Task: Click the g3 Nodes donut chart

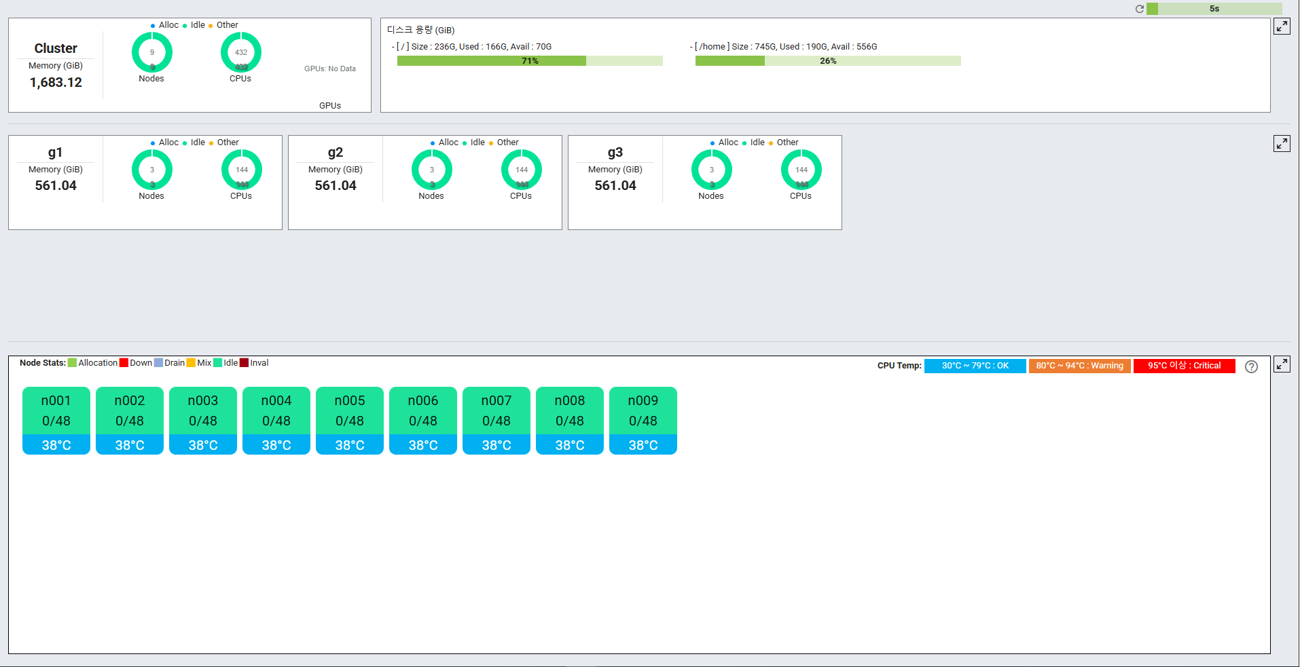Action: tap(711, 170)
